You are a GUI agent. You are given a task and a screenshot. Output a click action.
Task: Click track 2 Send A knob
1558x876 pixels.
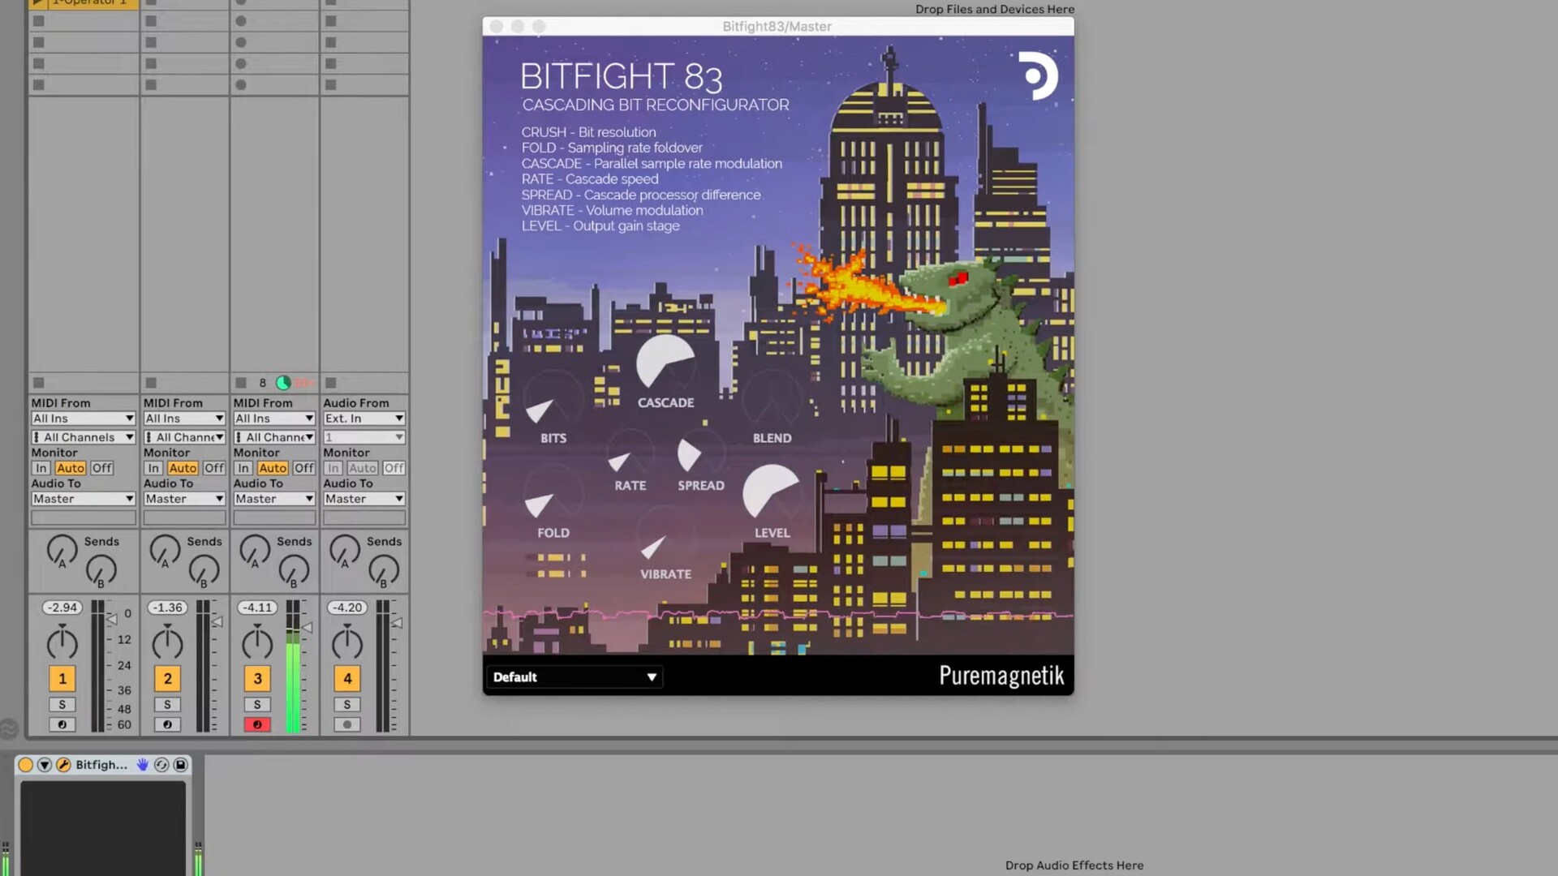(x=165, y=550)
